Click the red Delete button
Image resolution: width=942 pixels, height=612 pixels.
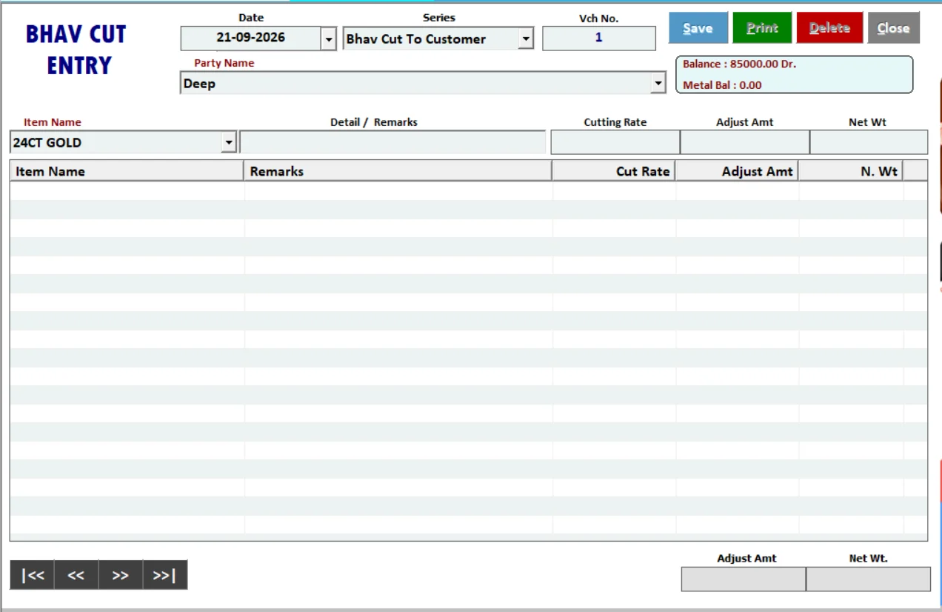pos(829,28)
